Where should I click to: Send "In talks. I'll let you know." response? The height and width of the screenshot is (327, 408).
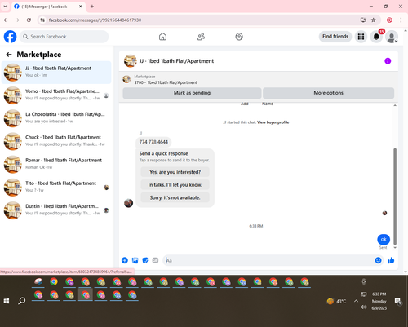[x=175, y=185]
